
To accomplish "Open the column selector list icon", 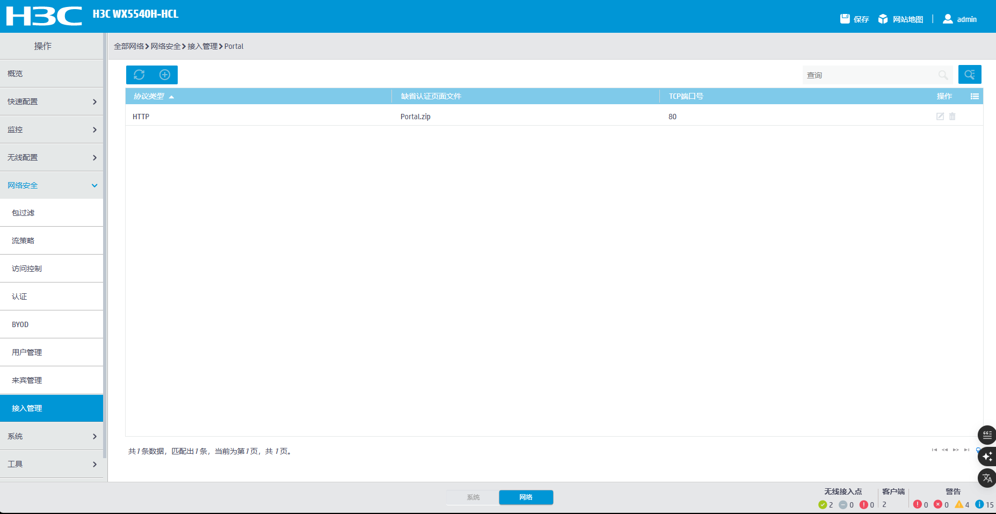I will point(975,96).
